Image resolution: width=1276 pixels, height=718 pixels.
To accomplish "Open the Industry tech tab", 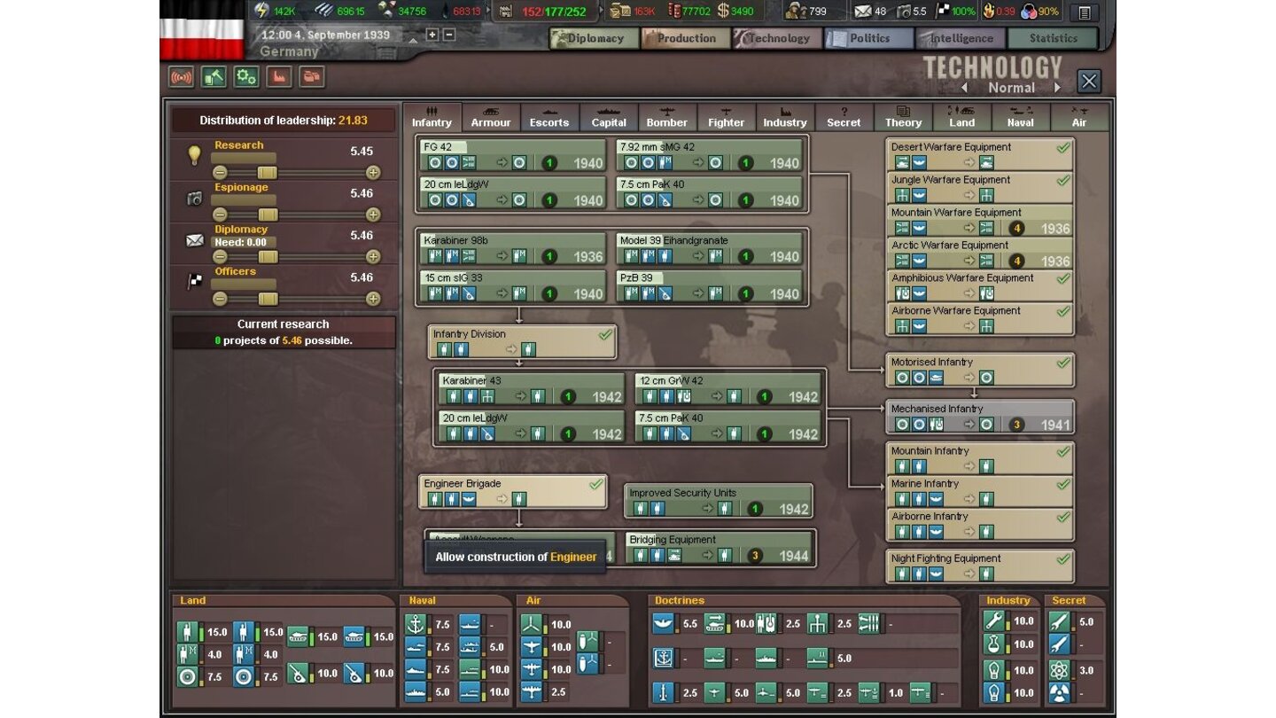I will point(785,118).
